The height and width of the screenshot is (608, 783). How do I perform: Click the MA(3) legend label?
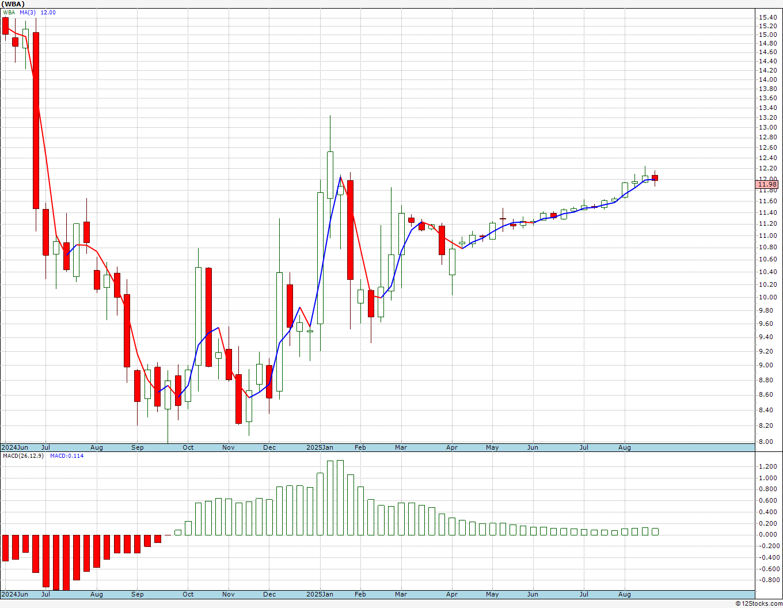(x=28, y=12)
